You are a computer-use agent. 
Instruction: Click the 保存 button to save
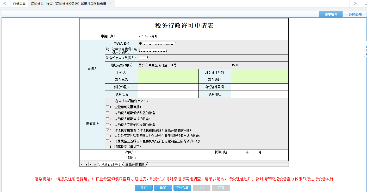[144, 187]
